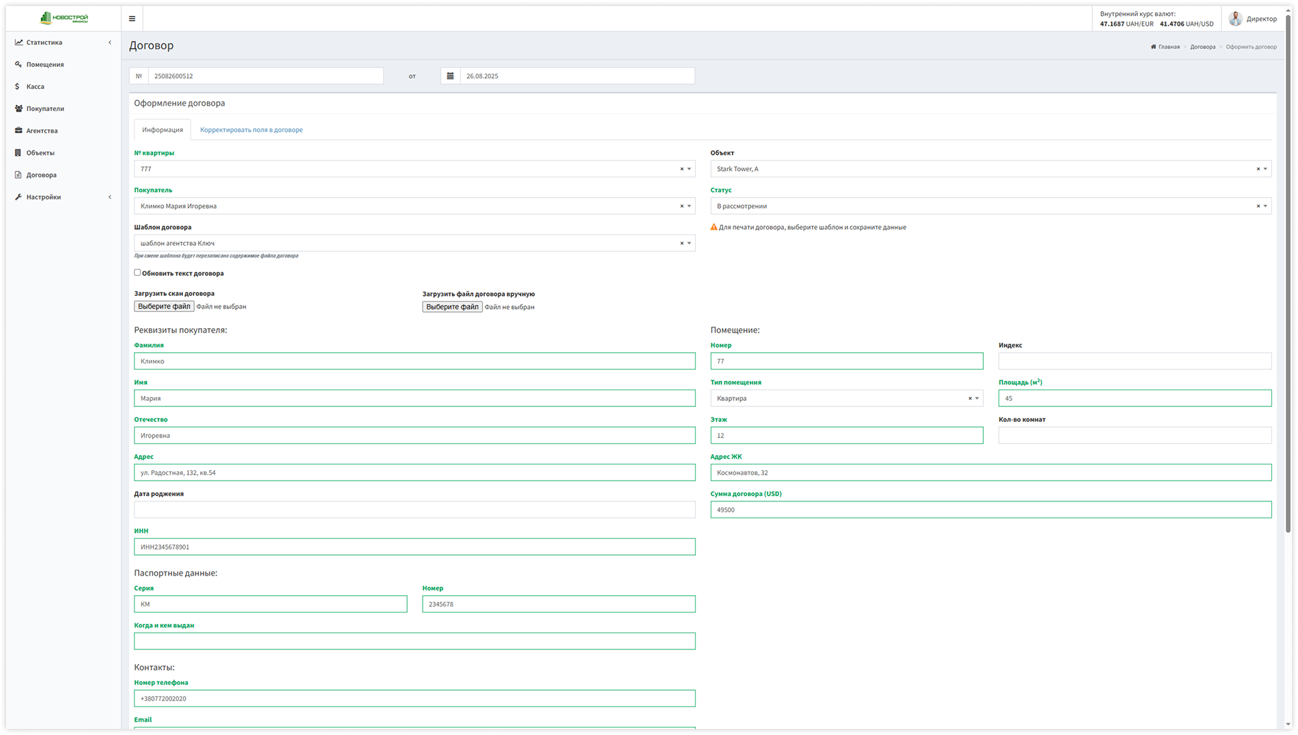This screenshot has height=735, width=1298.
Task: Select the Информация tab
Action: click(162, 129)
